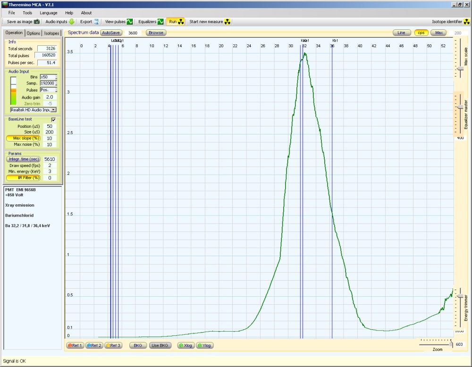The height and width of the screenshot is (367, 472).
Task: Open the Pulses Pos. dropdown
Action: (49, 90)
